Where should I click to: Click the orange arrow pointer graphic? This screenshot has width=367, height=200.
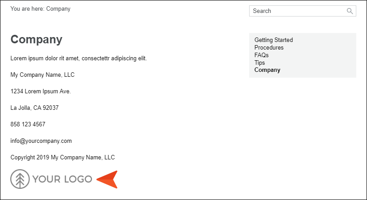tap(107, 179)
